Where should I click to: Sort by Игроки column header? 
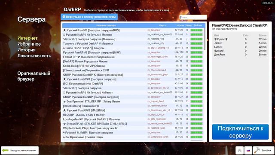pyautogui.click(x=180, y=25)
